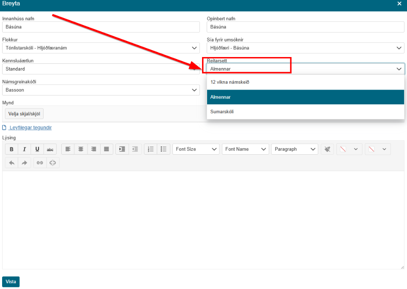Toggle underline formatting
Viewport: 407px width, 289px height.
coord(37,149)
